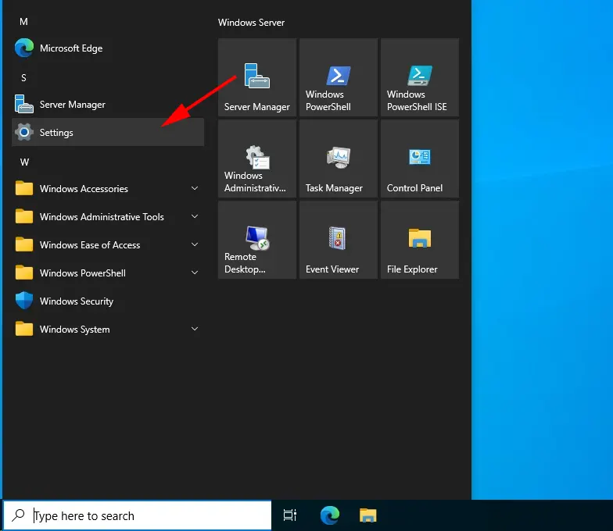
Task: Open Microsoft Edge from the app list
Action: point(108,48)
